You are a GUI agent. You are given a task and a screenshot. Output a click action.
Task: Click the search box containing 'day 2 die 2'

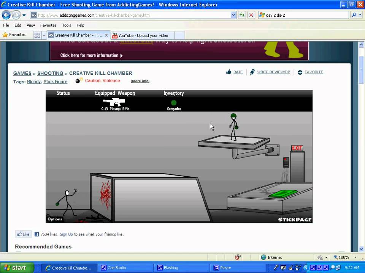pos(303,15)
